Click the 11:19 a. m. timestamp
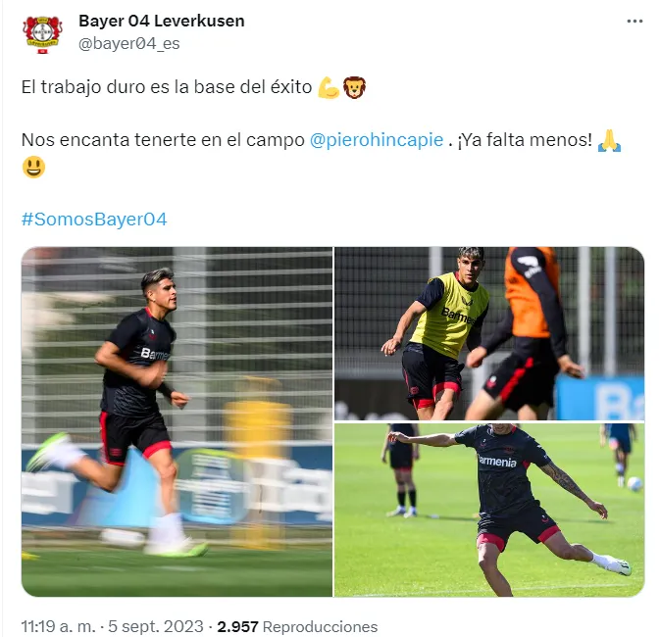This screenshot has height=637, width=660. point(59,626)
